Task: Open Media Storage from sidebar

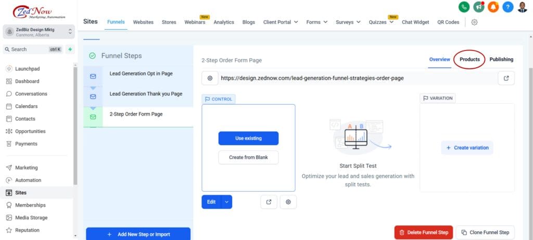Action: click(x=31, y=218)
